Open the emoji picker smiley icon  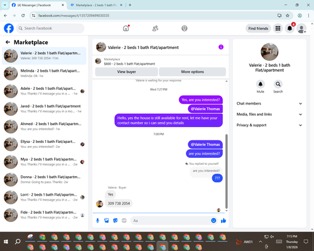pyautogui.click(x=214, y=220)
